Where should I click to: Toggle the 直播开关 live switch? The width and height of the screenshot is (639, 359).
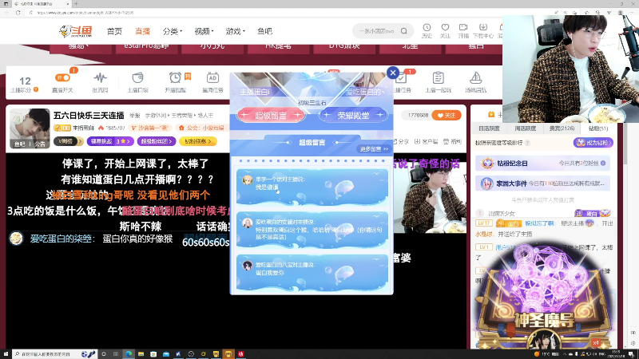62,77
